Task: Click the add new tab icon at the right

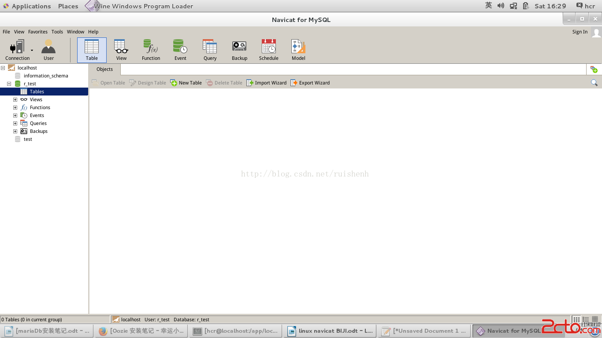Action: tap(594, 70)
